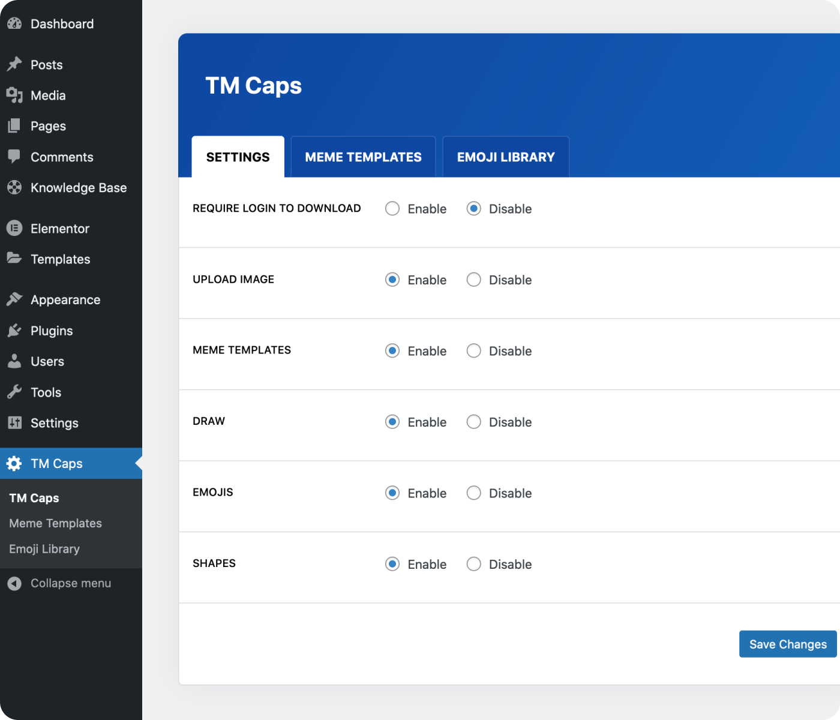Disable the Upload Image option
Screen dimensions: 840x720
pos(474,280)
